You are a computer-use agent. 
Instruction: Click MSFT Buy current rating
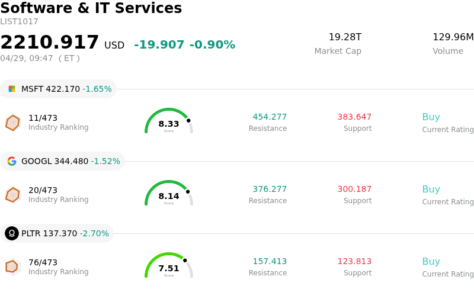[431, 117]
